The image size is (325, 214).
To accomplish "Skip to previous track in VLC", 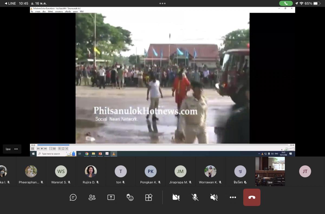I will (38, 149).
